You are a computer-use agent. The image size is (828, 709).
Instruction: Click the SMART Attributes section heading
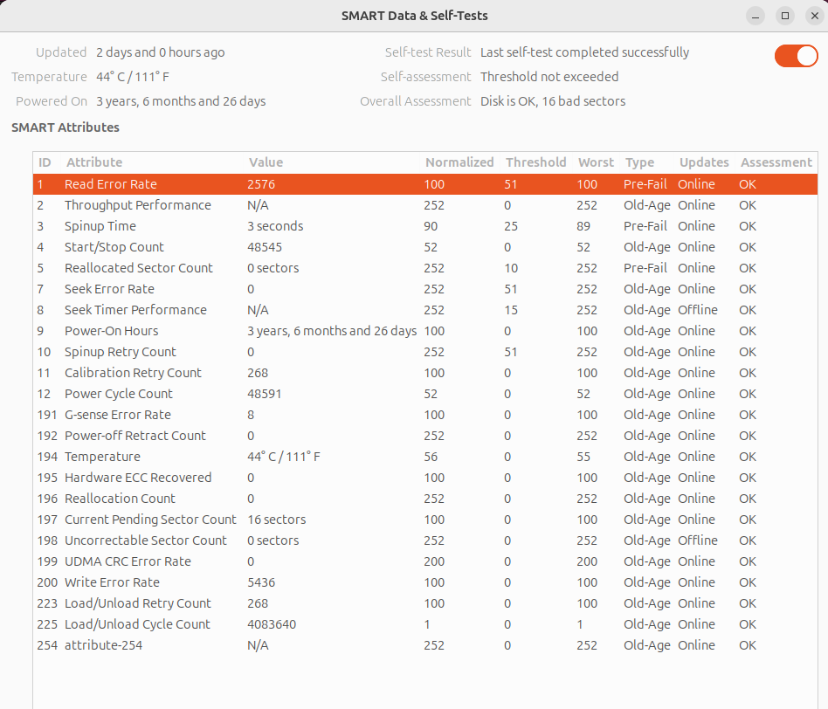[x=66, y=127]
